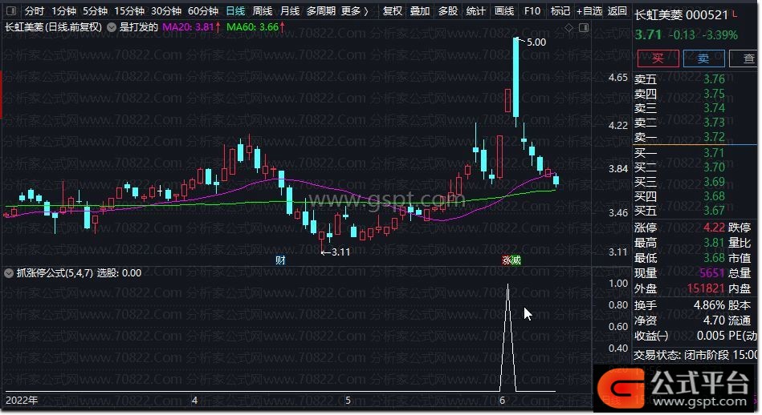Click the 财 financial event marker
The width and height of the screenshot is (762, 415).
point(280,260)
